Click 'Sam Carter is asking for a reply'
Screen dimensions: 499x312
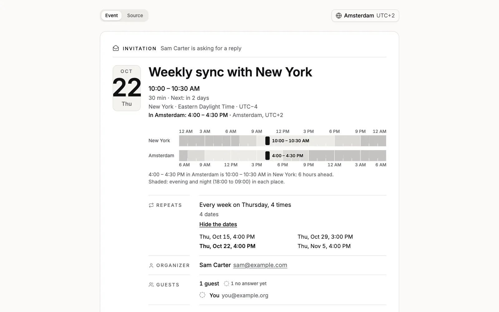(201, 48)
